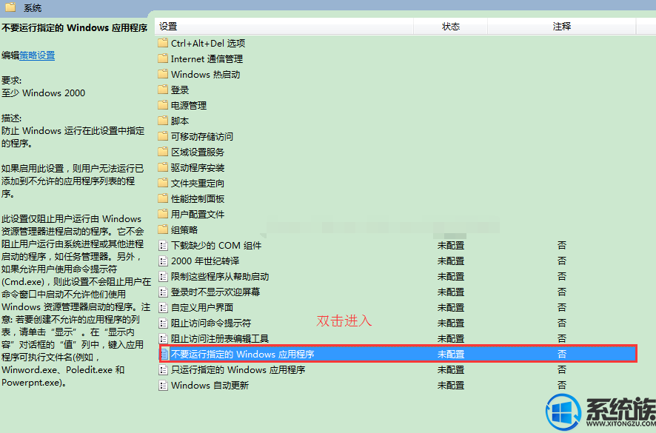Click policy icon for Windows 自动更新
The image size is (656, 433).
click(163, 385)
